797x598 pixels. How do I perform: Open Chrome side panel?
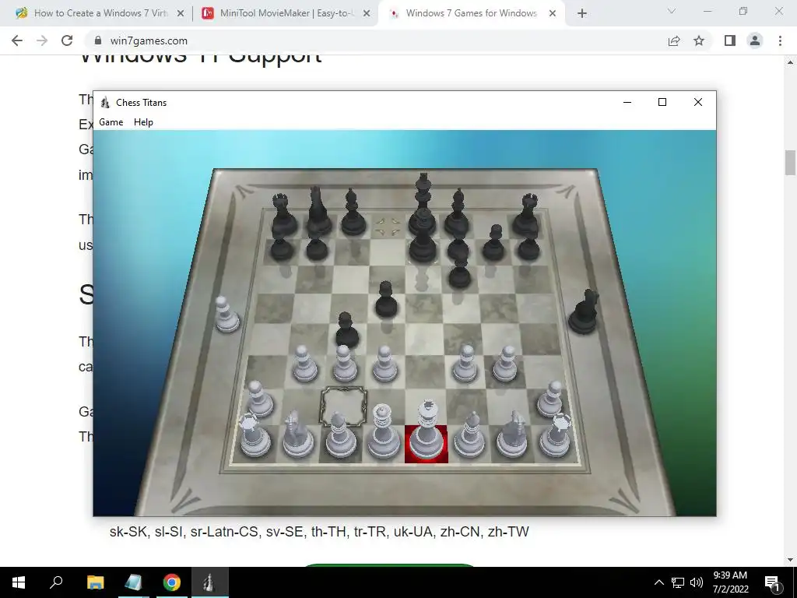pyautogui.click(x=730, y=40)
